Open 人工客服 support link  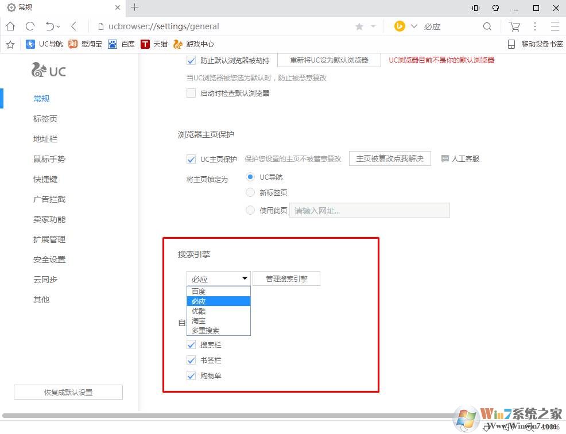point(460,158)
